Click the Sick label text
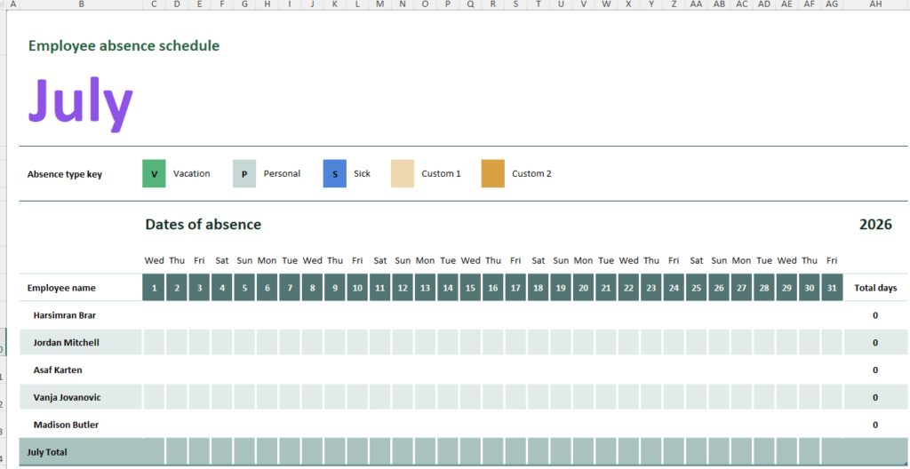 (x=363, y=173)
